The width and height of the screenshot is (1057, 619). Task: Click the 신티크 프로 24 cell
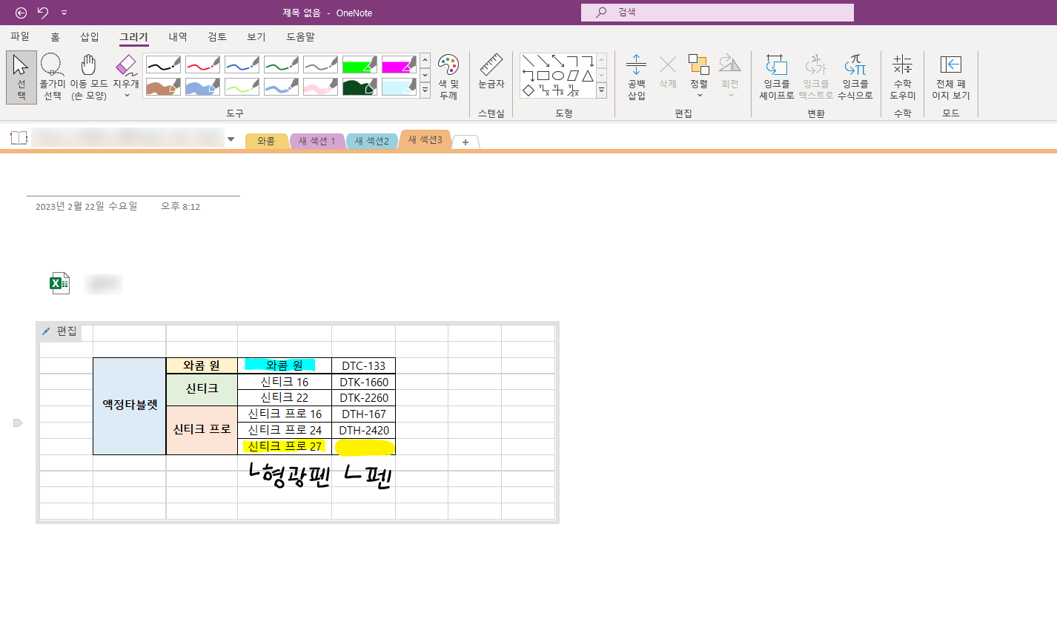click(x=285, y=430)
